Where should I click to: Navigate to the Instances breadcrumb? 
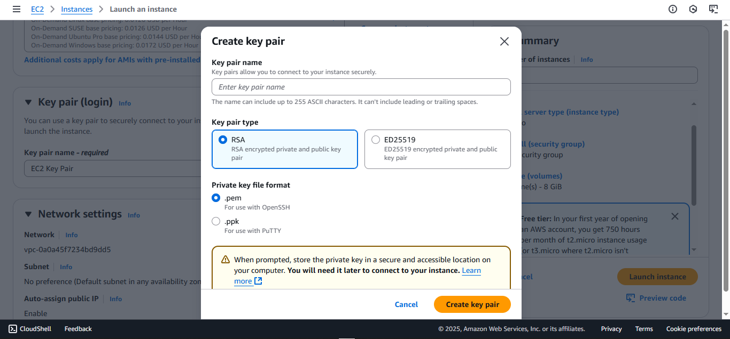pos(76,9)
